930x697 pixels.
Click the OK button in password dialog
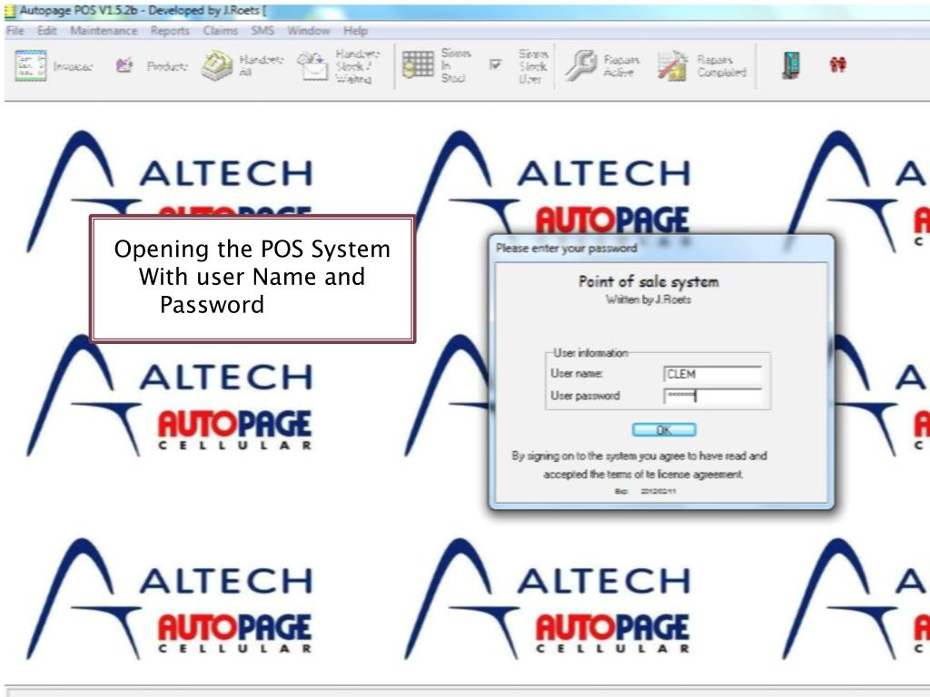(x=664, y=429)
